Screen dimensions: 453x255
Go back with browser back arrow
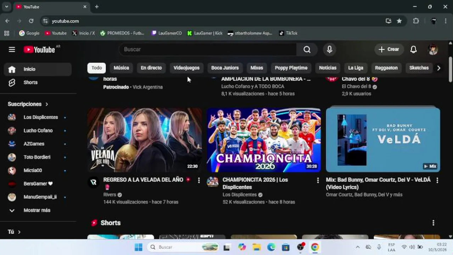click(x=7, y=21)
